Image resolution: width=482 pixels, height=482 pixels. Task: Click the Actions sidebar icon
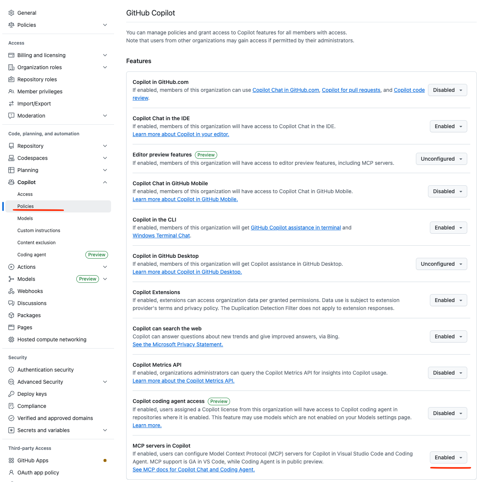(x=11, y=267)
